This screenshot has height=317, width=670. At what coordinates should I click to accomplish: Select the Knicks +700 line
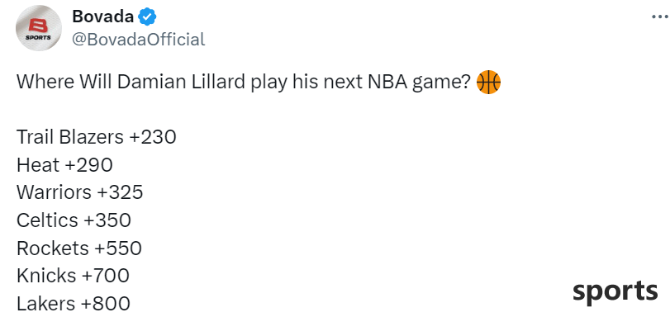(73, 276)
